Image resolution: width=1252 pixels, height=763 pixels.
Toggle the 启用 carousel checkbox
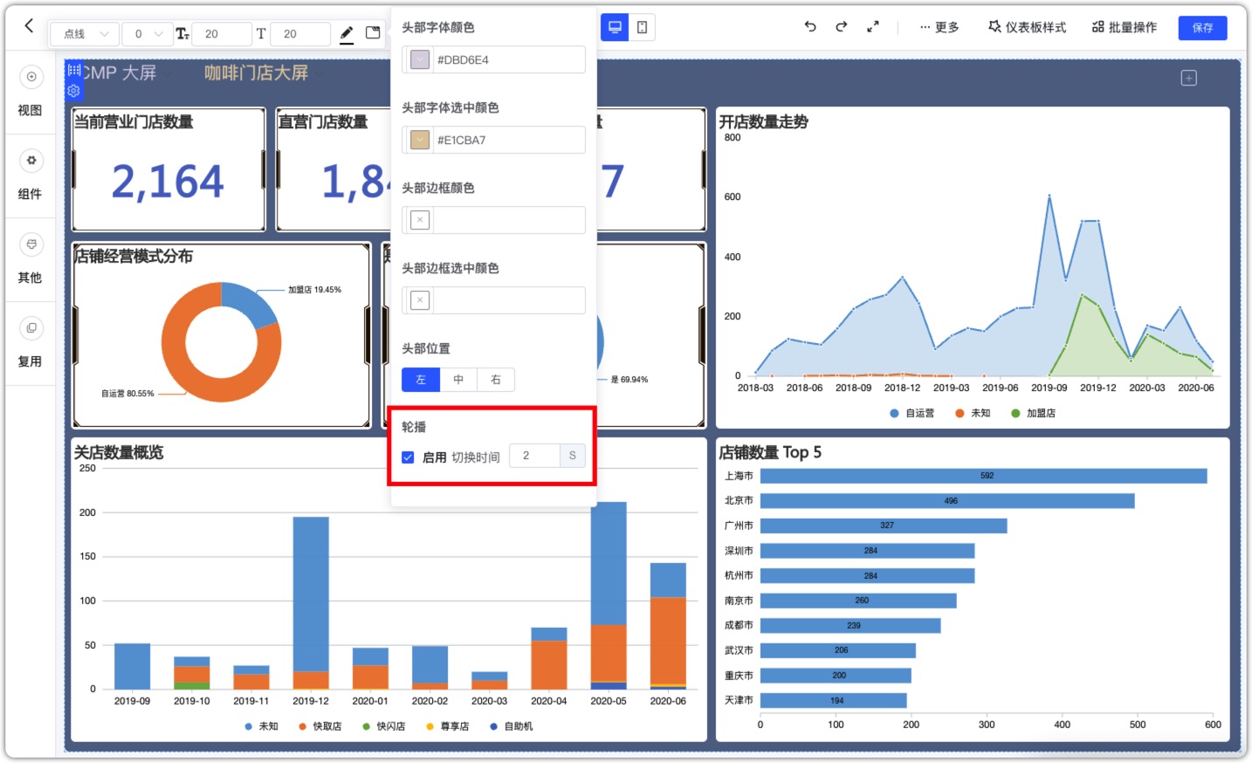click(408, 457)
